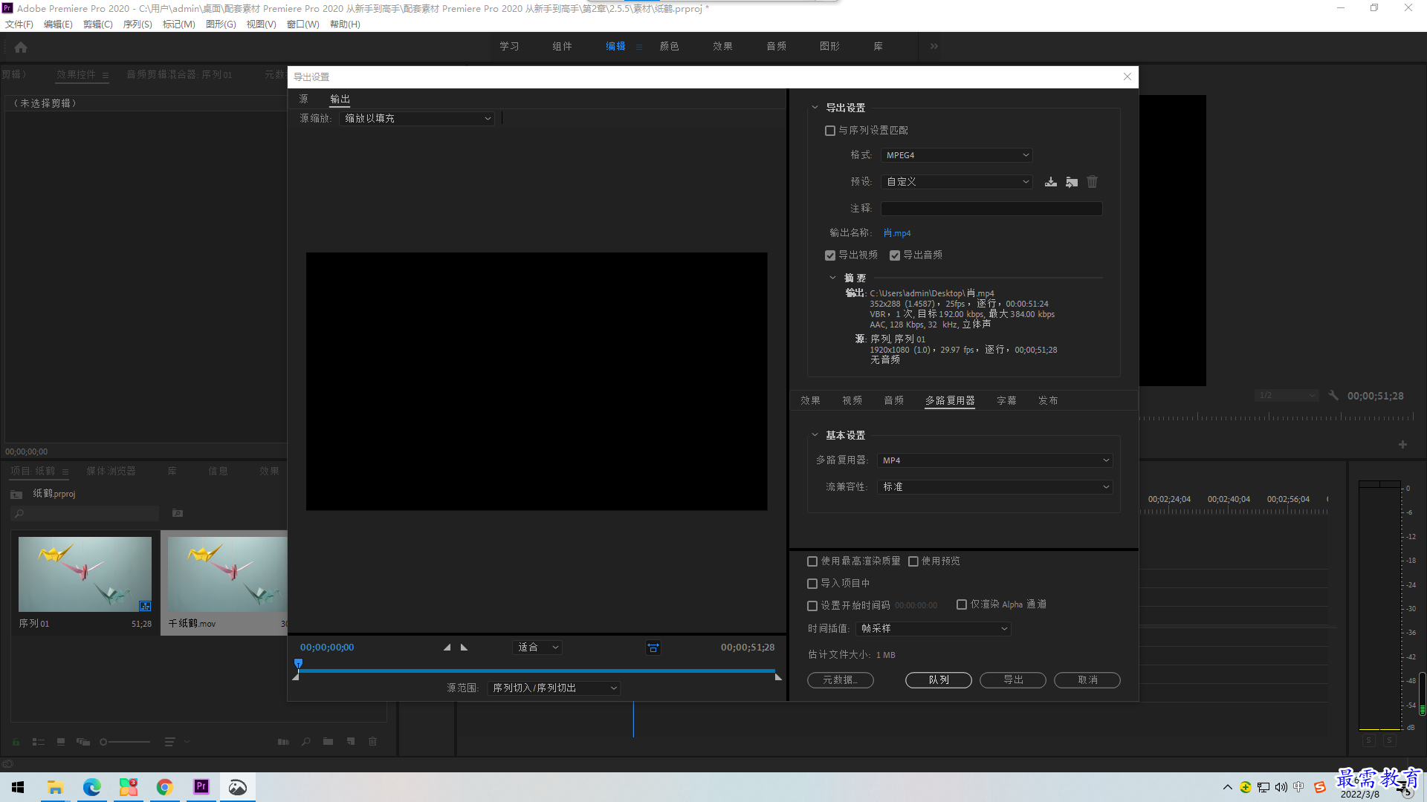Click the find magnifier icon in the project panel
The image size is (1427, 802).
[x=305, y=742]
